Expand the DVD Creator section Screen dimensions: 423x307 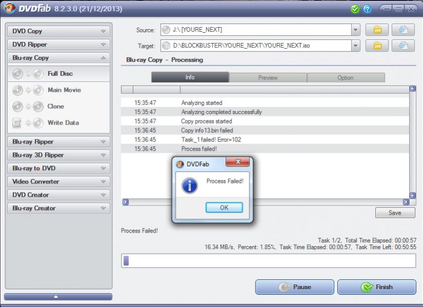[59, 195]
